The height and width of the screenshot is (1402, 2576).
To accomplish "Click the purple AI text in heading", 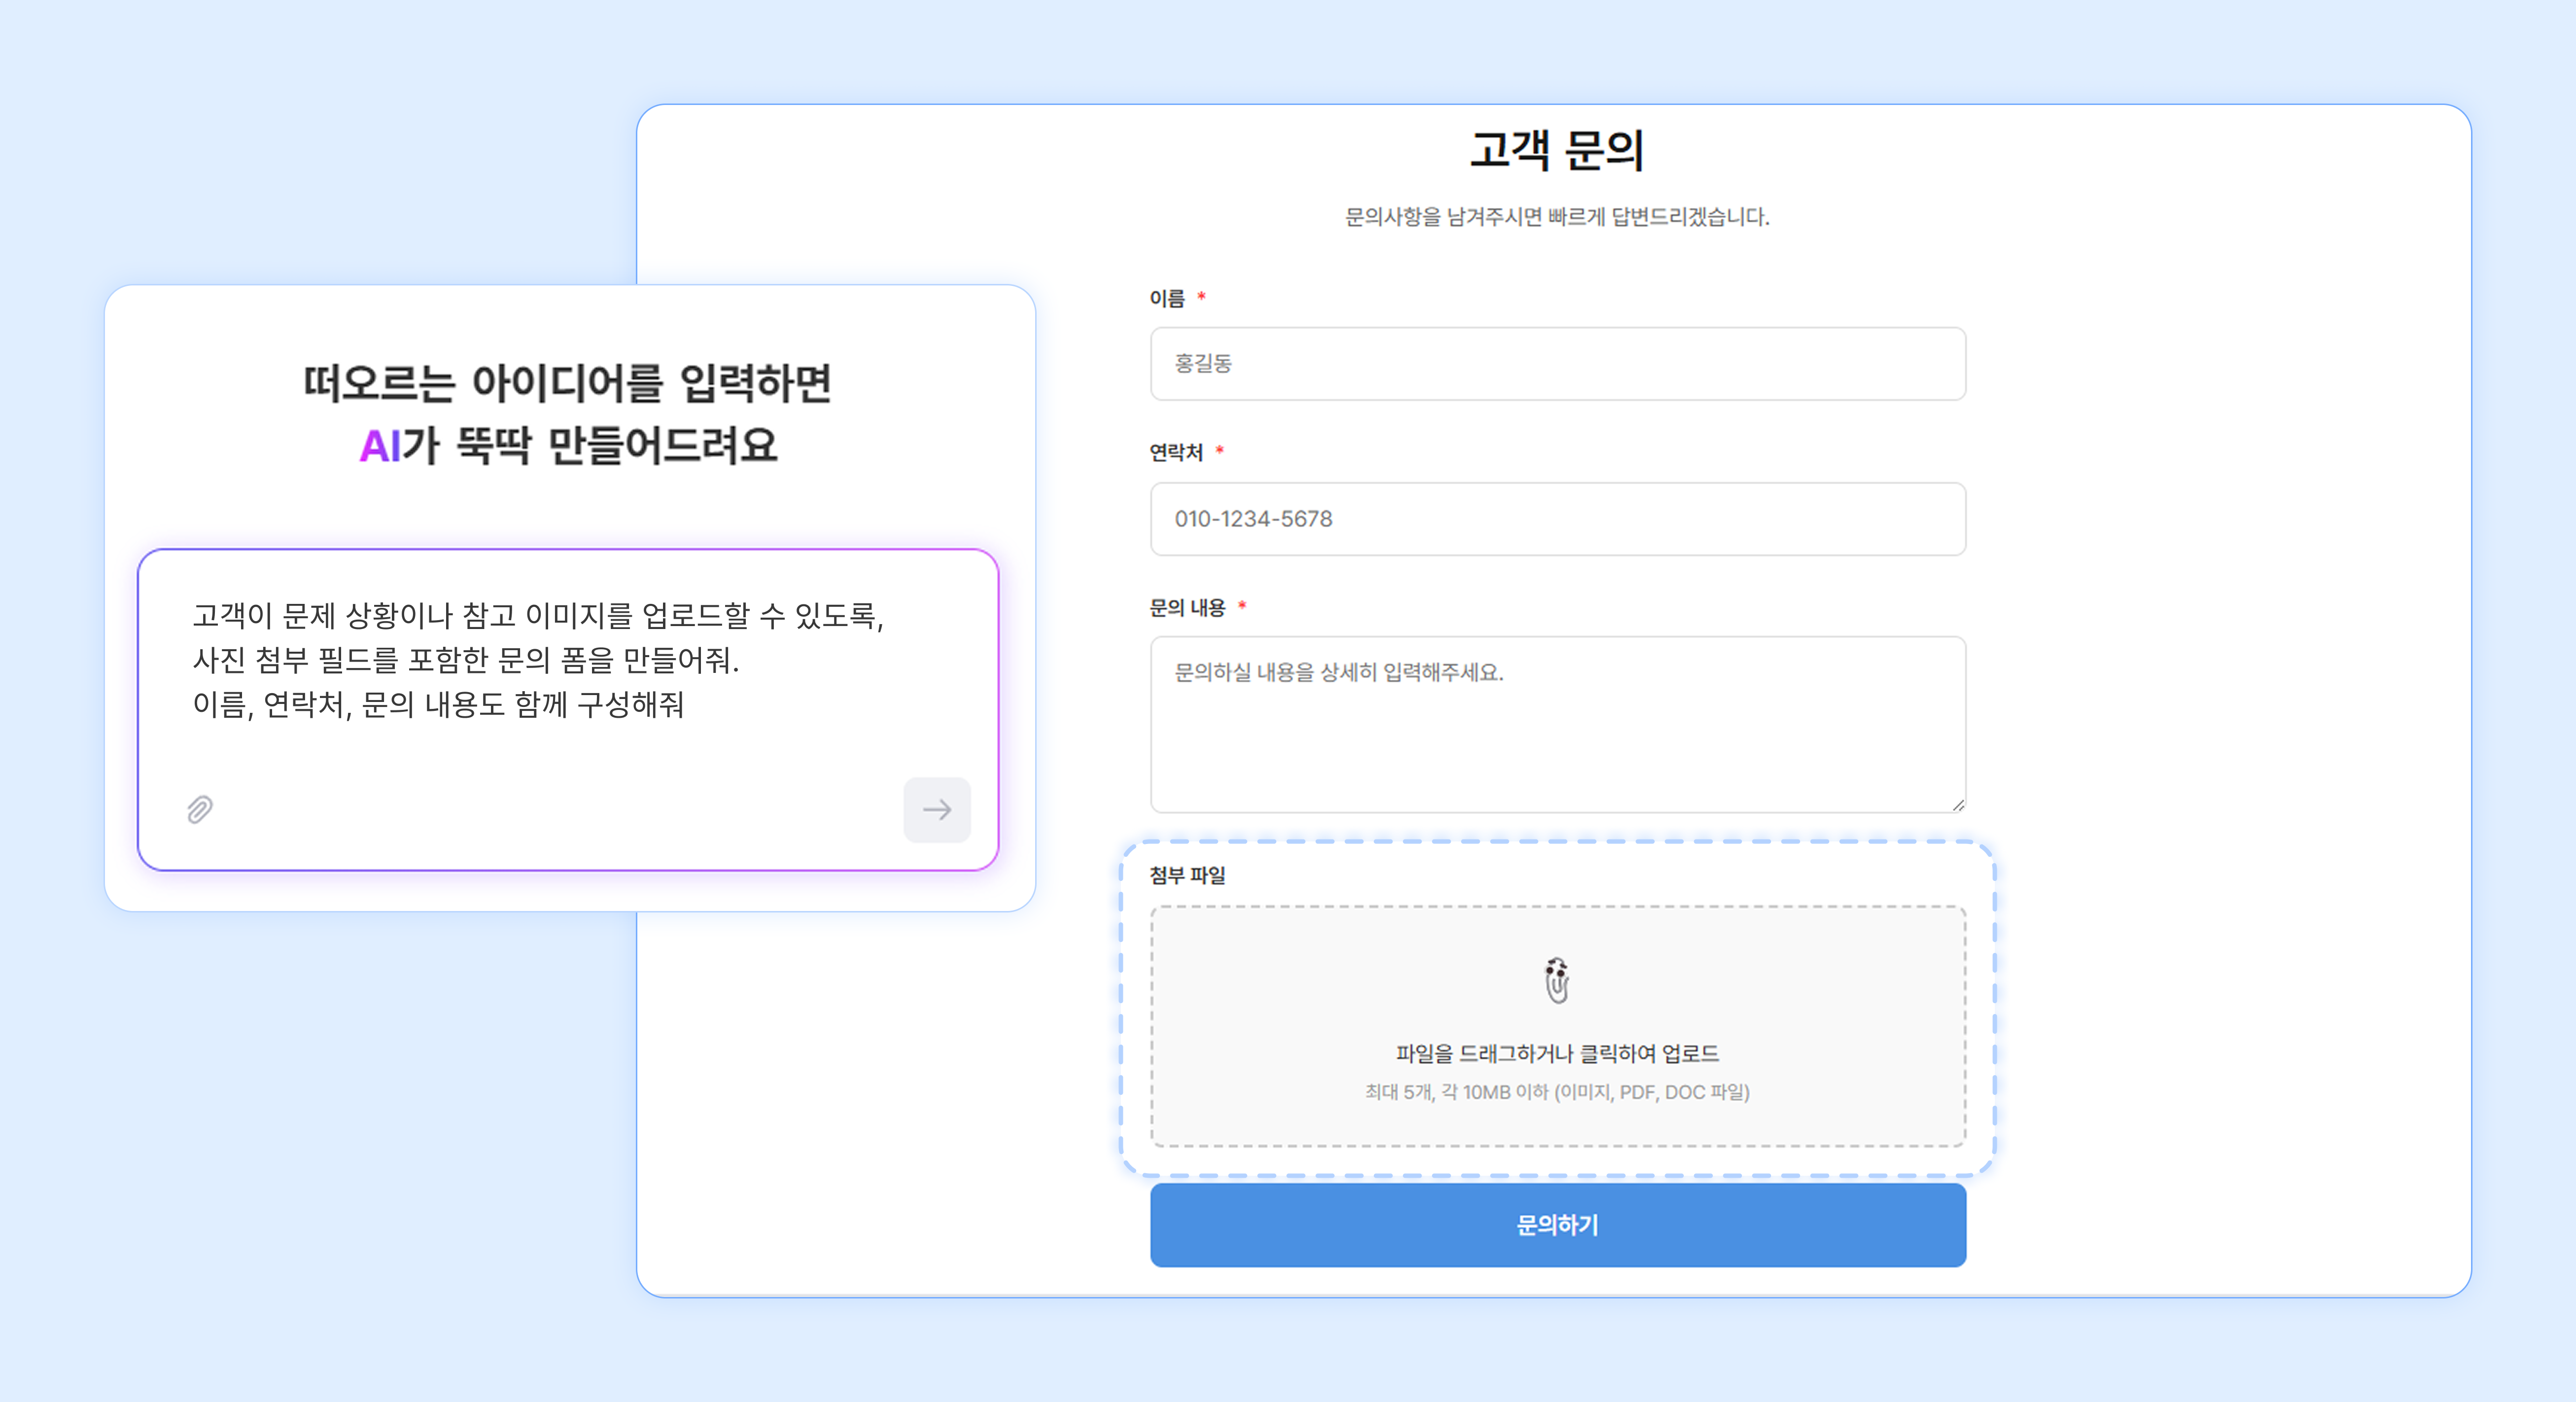I will tap(379, 446).
